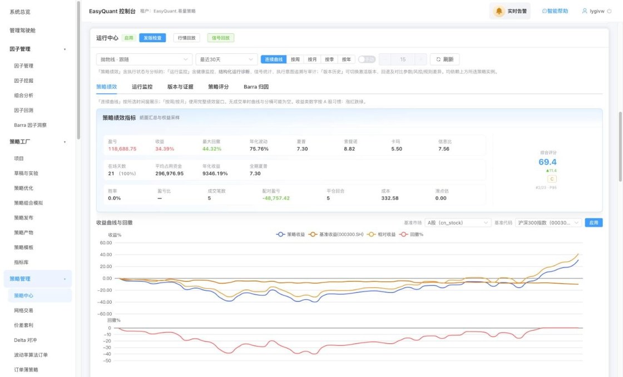
Task: Click the 实时告警 button text
Action: (x=517, y=11)
